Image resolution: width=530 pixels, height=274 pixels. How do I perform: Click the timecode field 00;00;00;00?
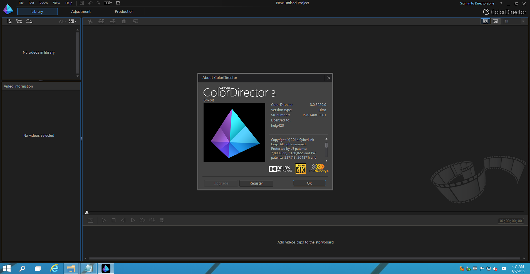tap(510, 221)
